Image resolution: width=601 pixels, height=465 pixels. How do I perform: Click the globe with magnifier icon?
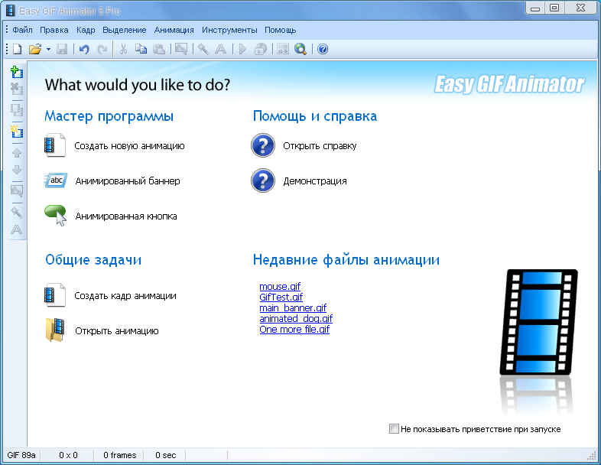[300, 49]
